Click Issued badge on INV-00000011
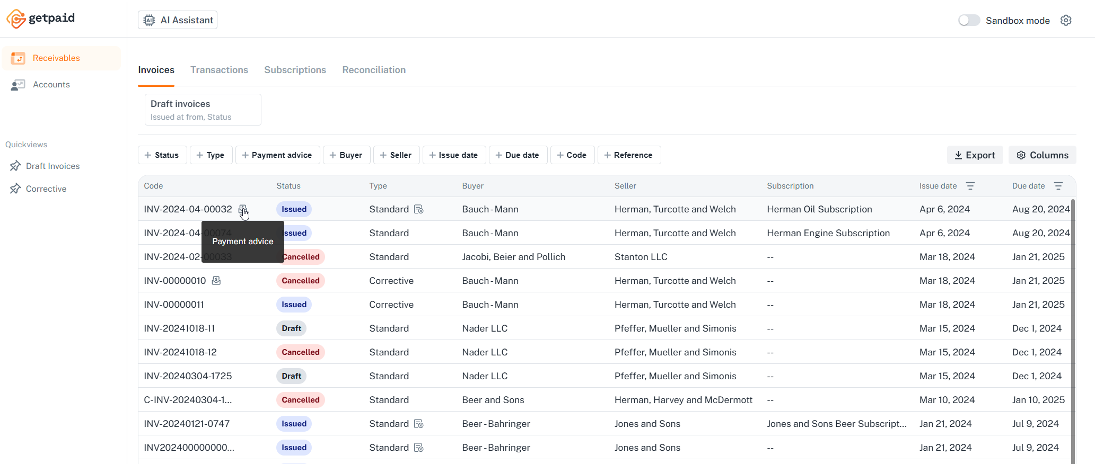Screen dimensions: 1095x464 click(x=294, y=305)
